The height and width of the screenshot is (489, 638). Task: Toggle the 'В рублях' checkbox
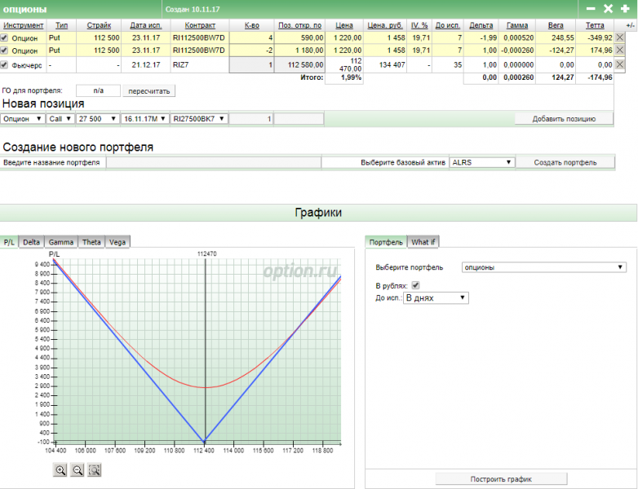416,285
